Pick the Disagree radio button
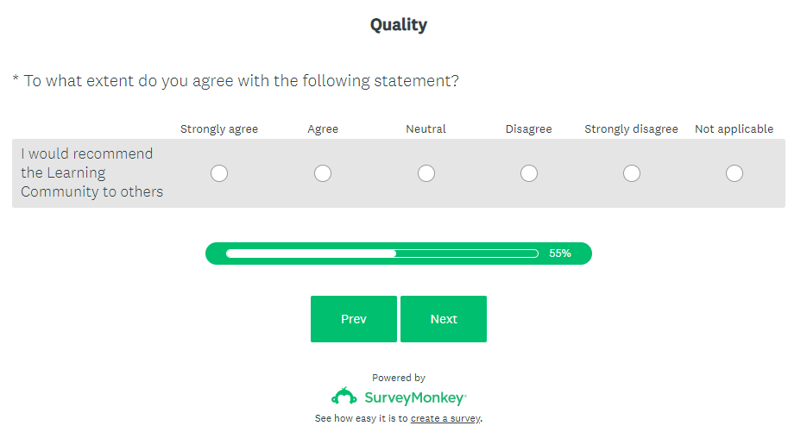 529,173
